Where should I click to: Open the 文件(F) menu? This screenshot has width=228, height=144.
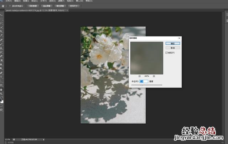pos(9,1)
